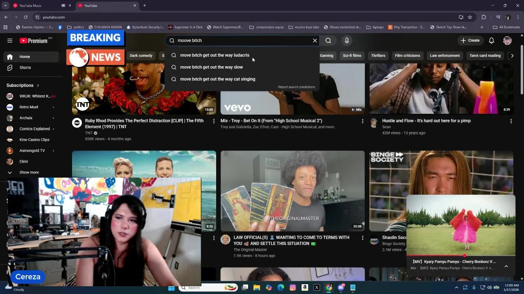Open options menu for Hustle and Flow video
The width and height of the screenshot is (524, 294).
pyautogui.click(x=511, y=121)
